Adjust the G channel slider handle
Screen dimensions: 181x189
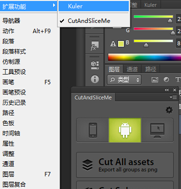point(173,33)
